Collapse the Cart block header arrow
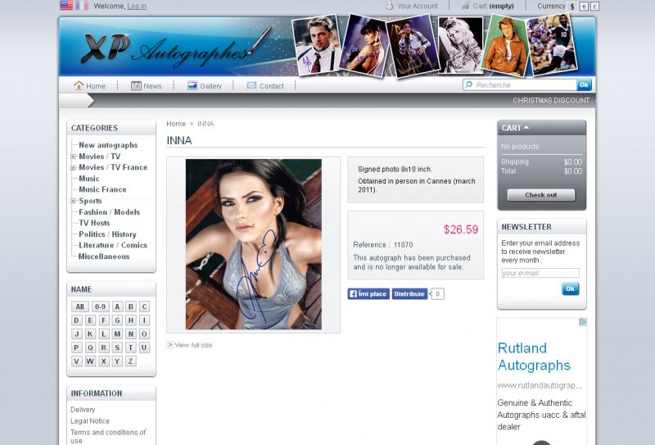Viewport: 655px width, 445px height. [526, 128]
